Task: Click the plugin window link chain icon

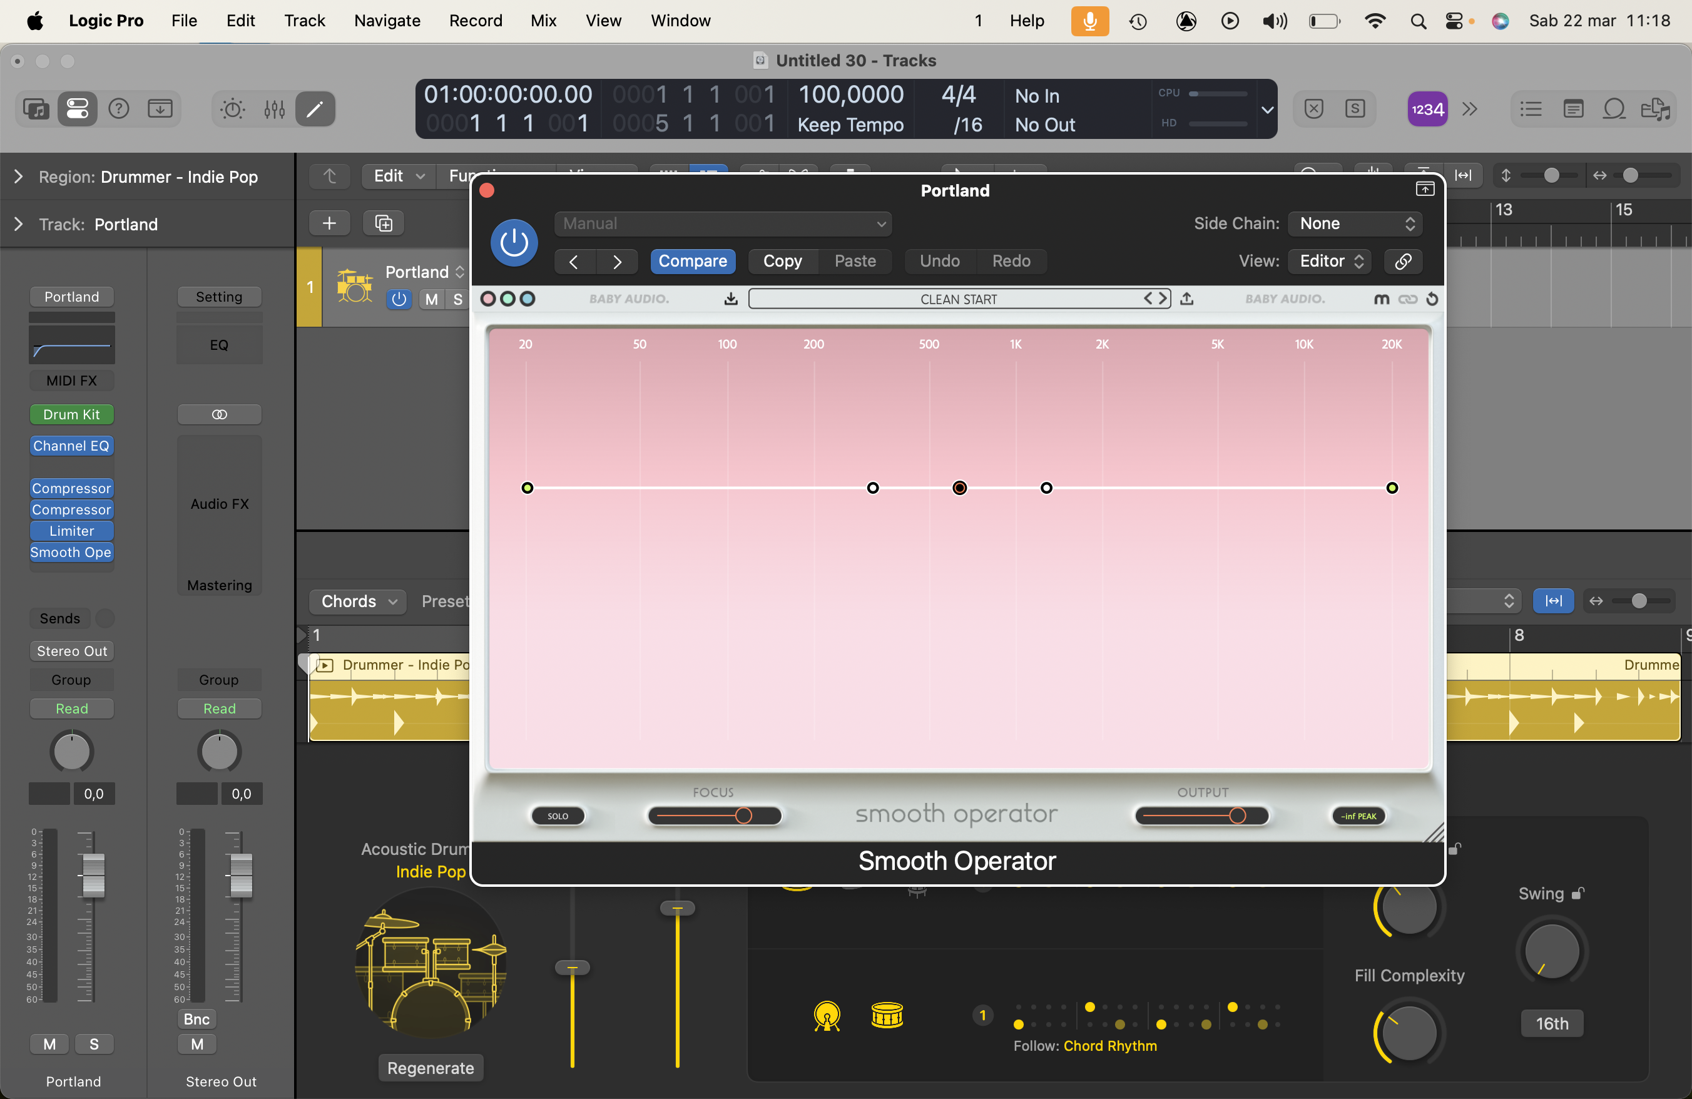Action: pos(1403,261)
